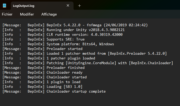Click the Loading [SB3 1.0] line
The width and height of the screenshot is (180, 106).
(64, 87)
